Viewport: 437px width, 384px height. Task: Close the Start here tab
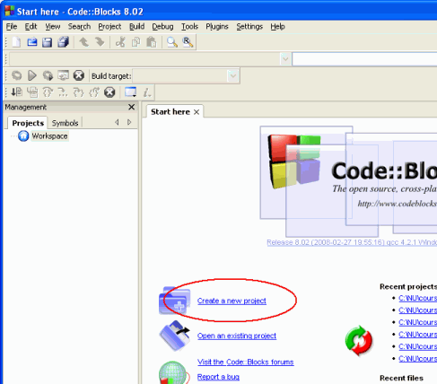pos(197,112)
